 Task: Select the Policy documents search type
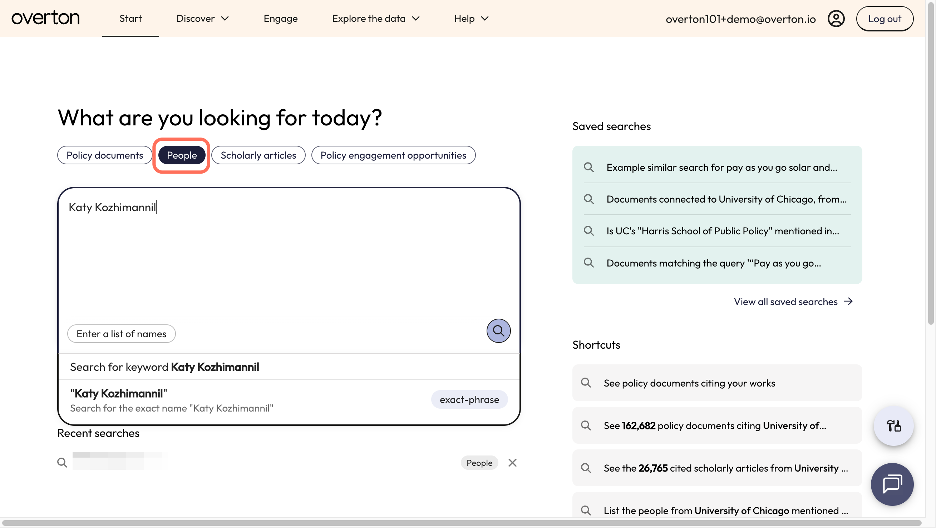105,155
